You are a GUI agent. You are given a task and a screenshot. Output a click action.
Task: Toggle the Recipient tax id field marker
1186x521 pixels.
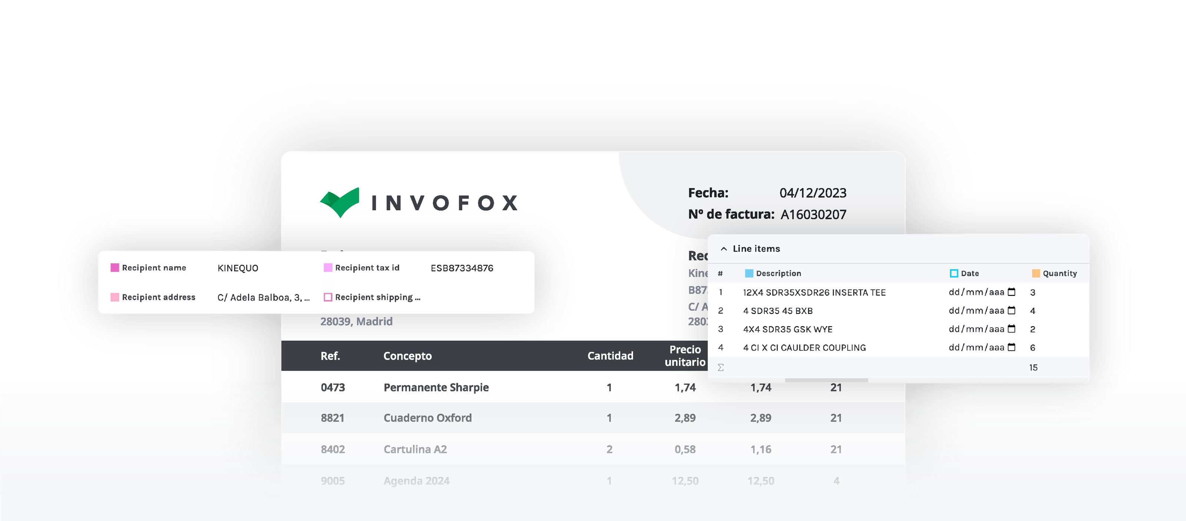[328, 267]
